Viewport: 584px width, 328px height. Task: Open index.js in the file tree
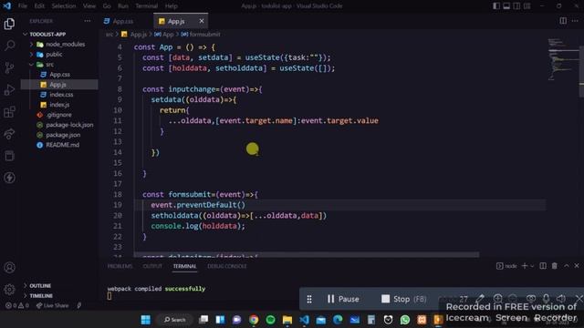tap(59, 105)
